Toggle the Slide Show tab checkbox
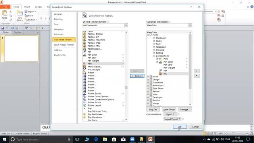Screen dimensions: 254x143 pyautogui.click(x=151, y=89)
